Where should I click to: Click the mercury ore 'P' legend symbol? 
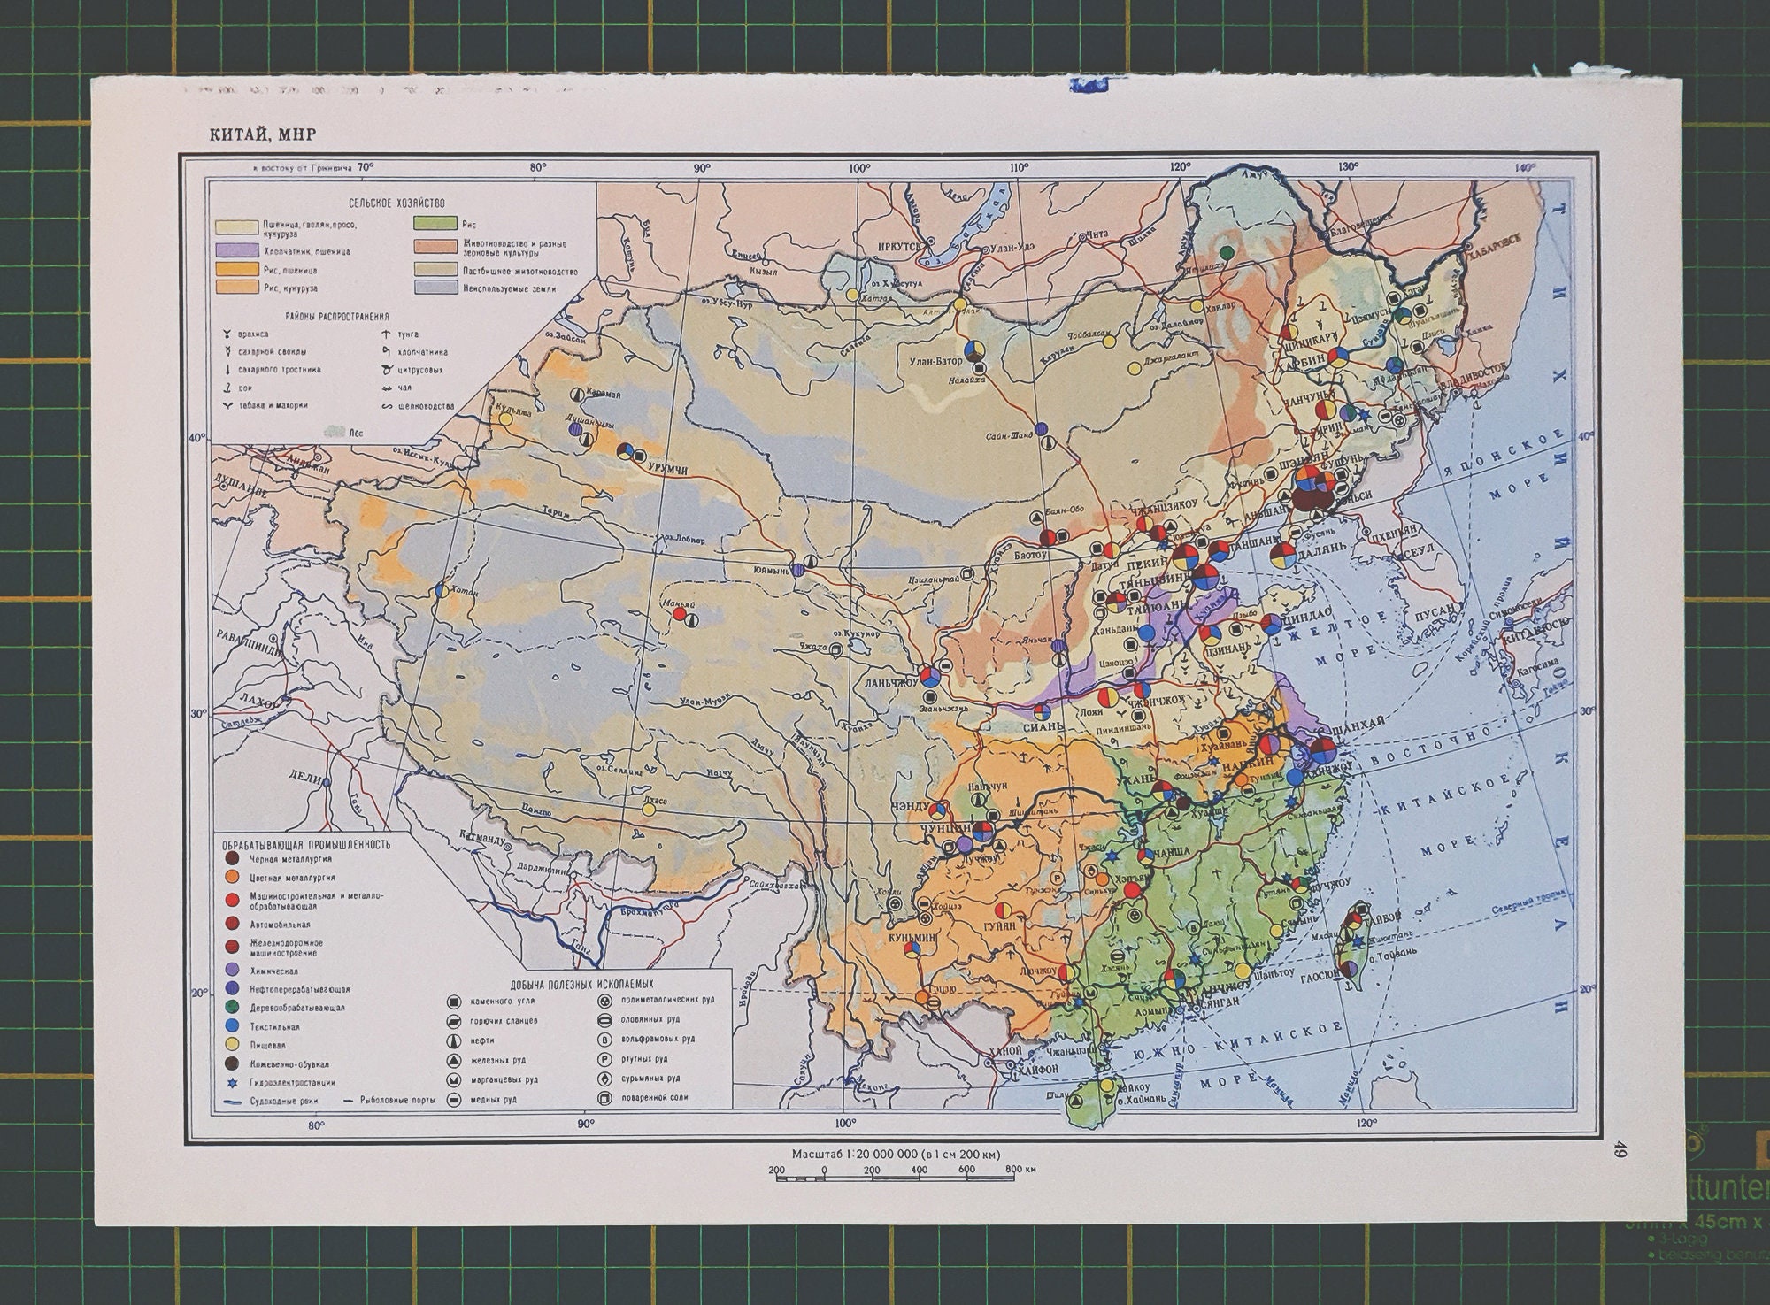tap(604, 1059)
